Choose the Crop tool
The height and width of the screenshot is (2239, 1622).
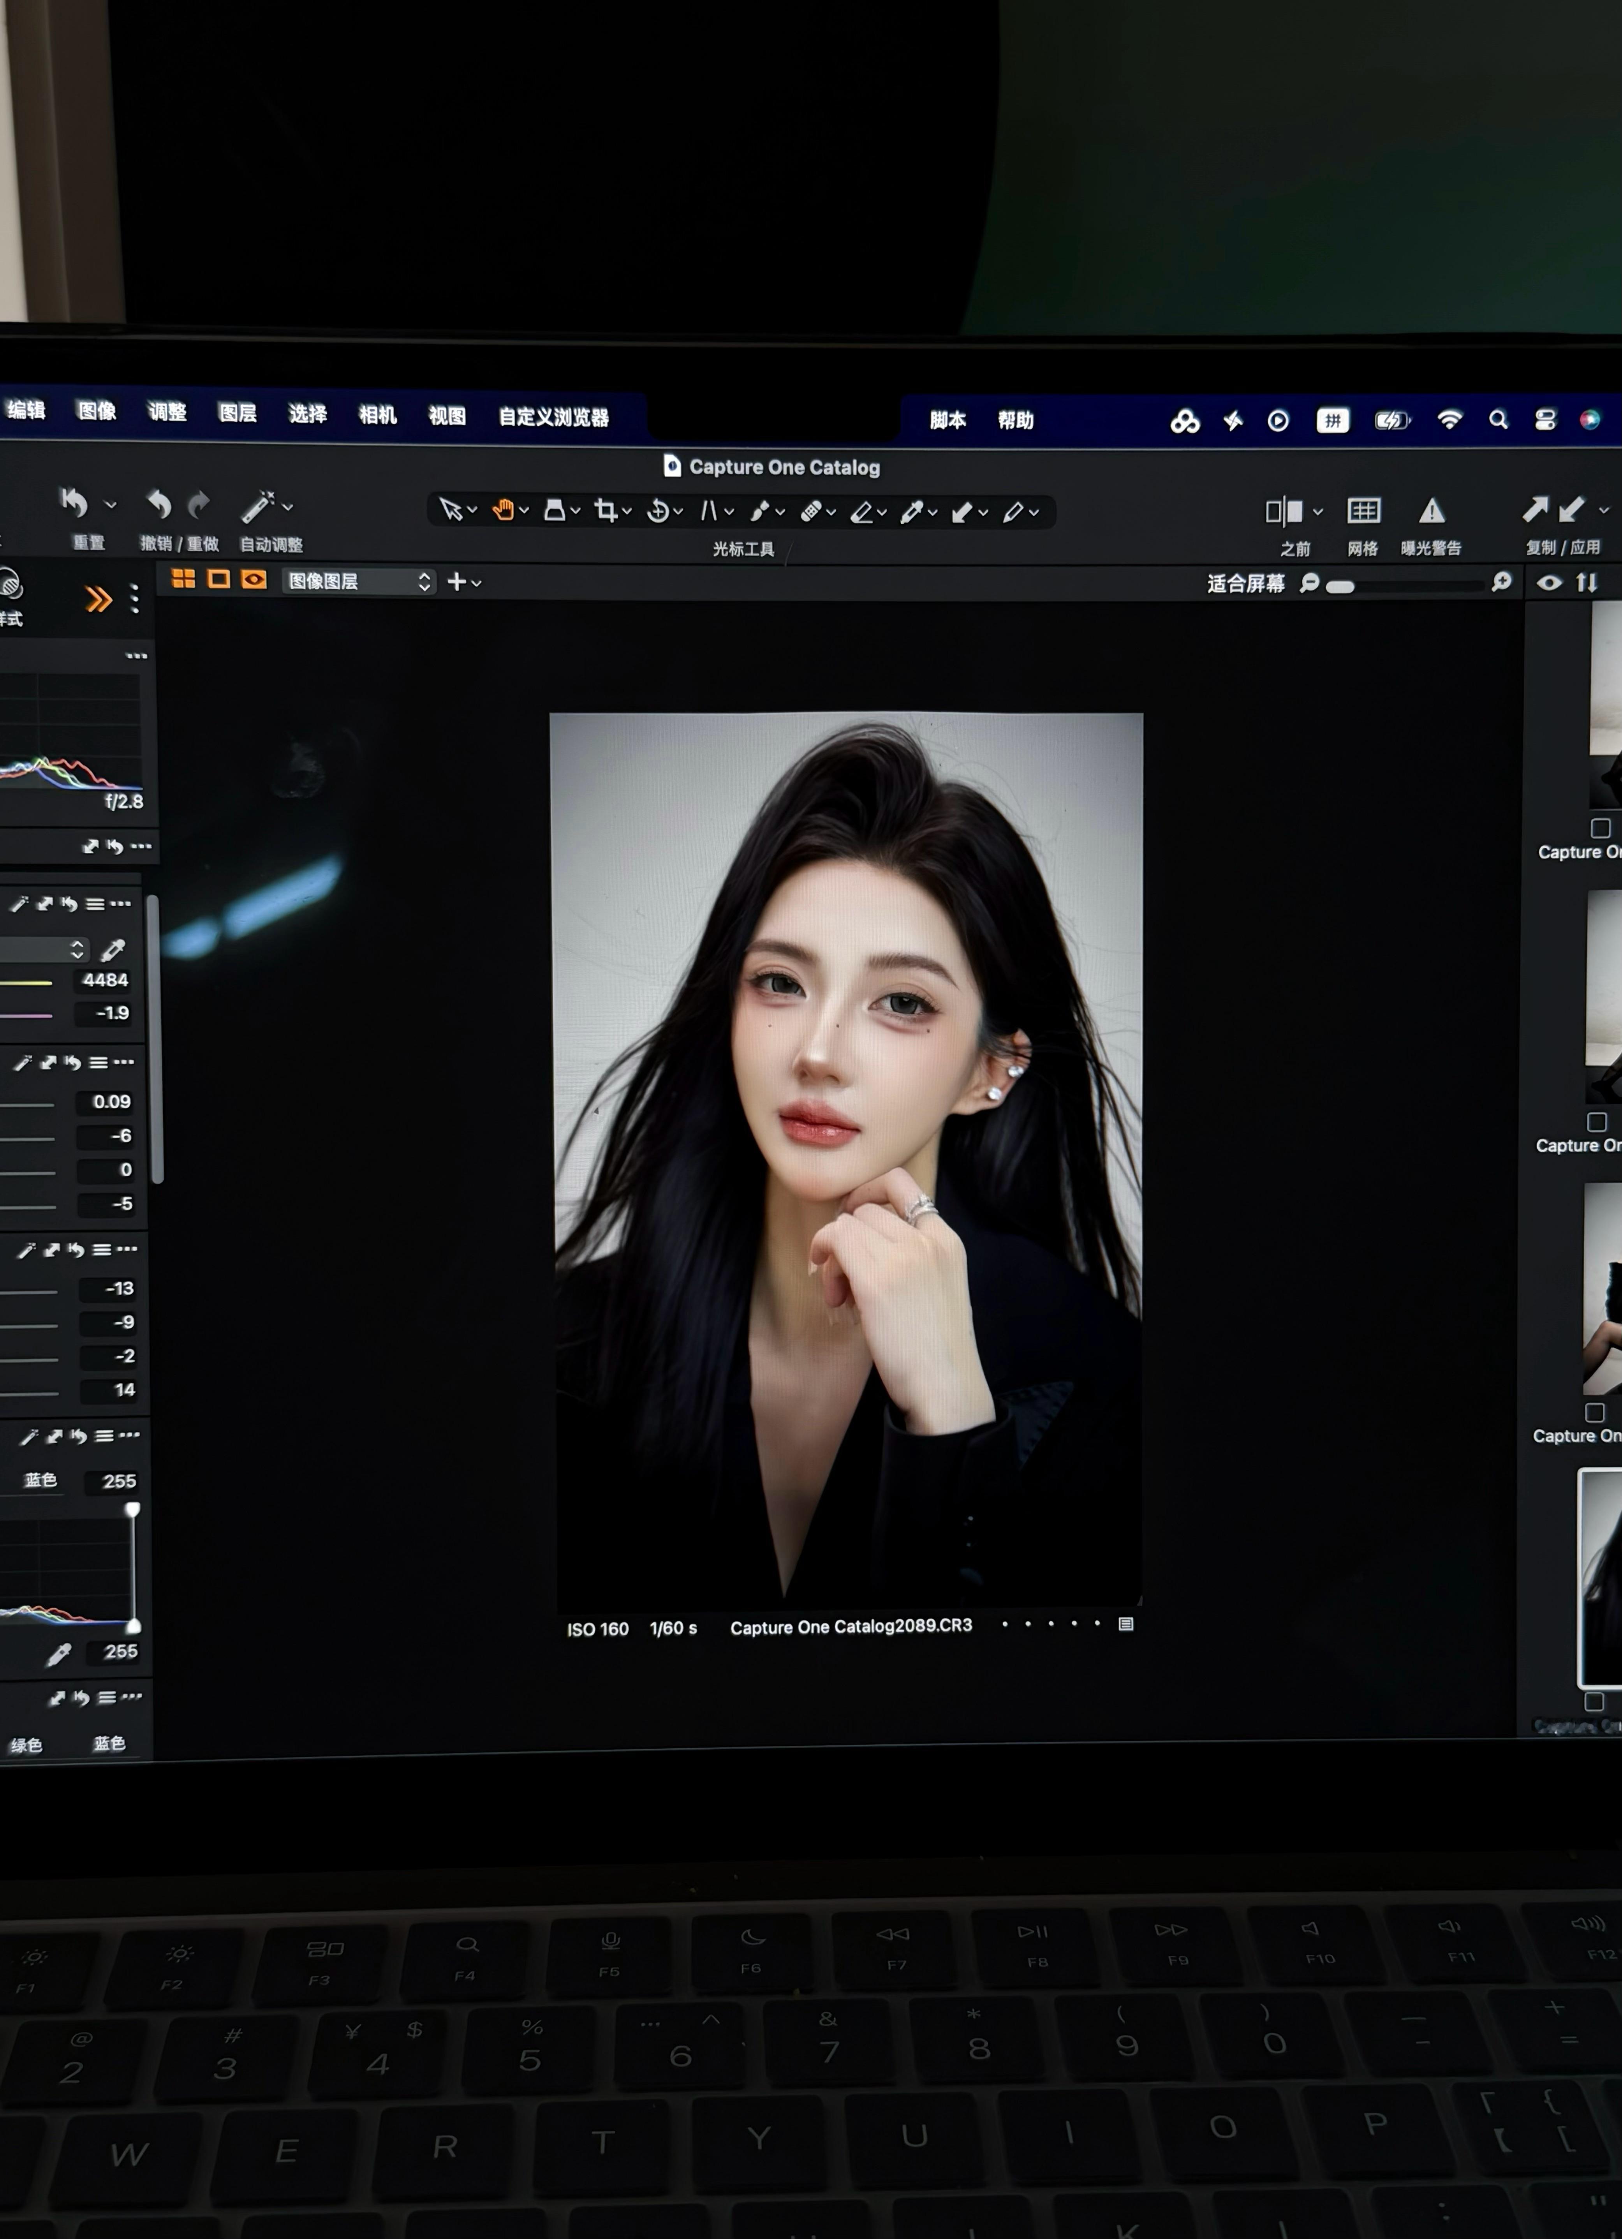click(606, 510)
